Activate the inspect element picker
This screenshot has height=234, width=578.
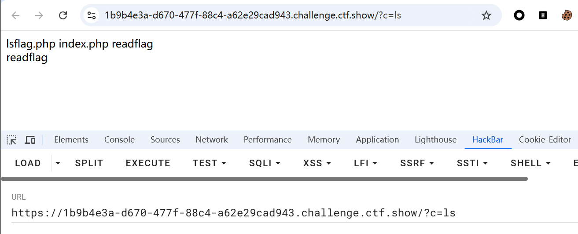[x=12, y=140]
